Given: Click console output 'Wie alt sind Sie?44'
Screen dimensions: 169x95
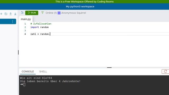Looking at the screenshot, I should pyautogui.click(x=36, y=78).
